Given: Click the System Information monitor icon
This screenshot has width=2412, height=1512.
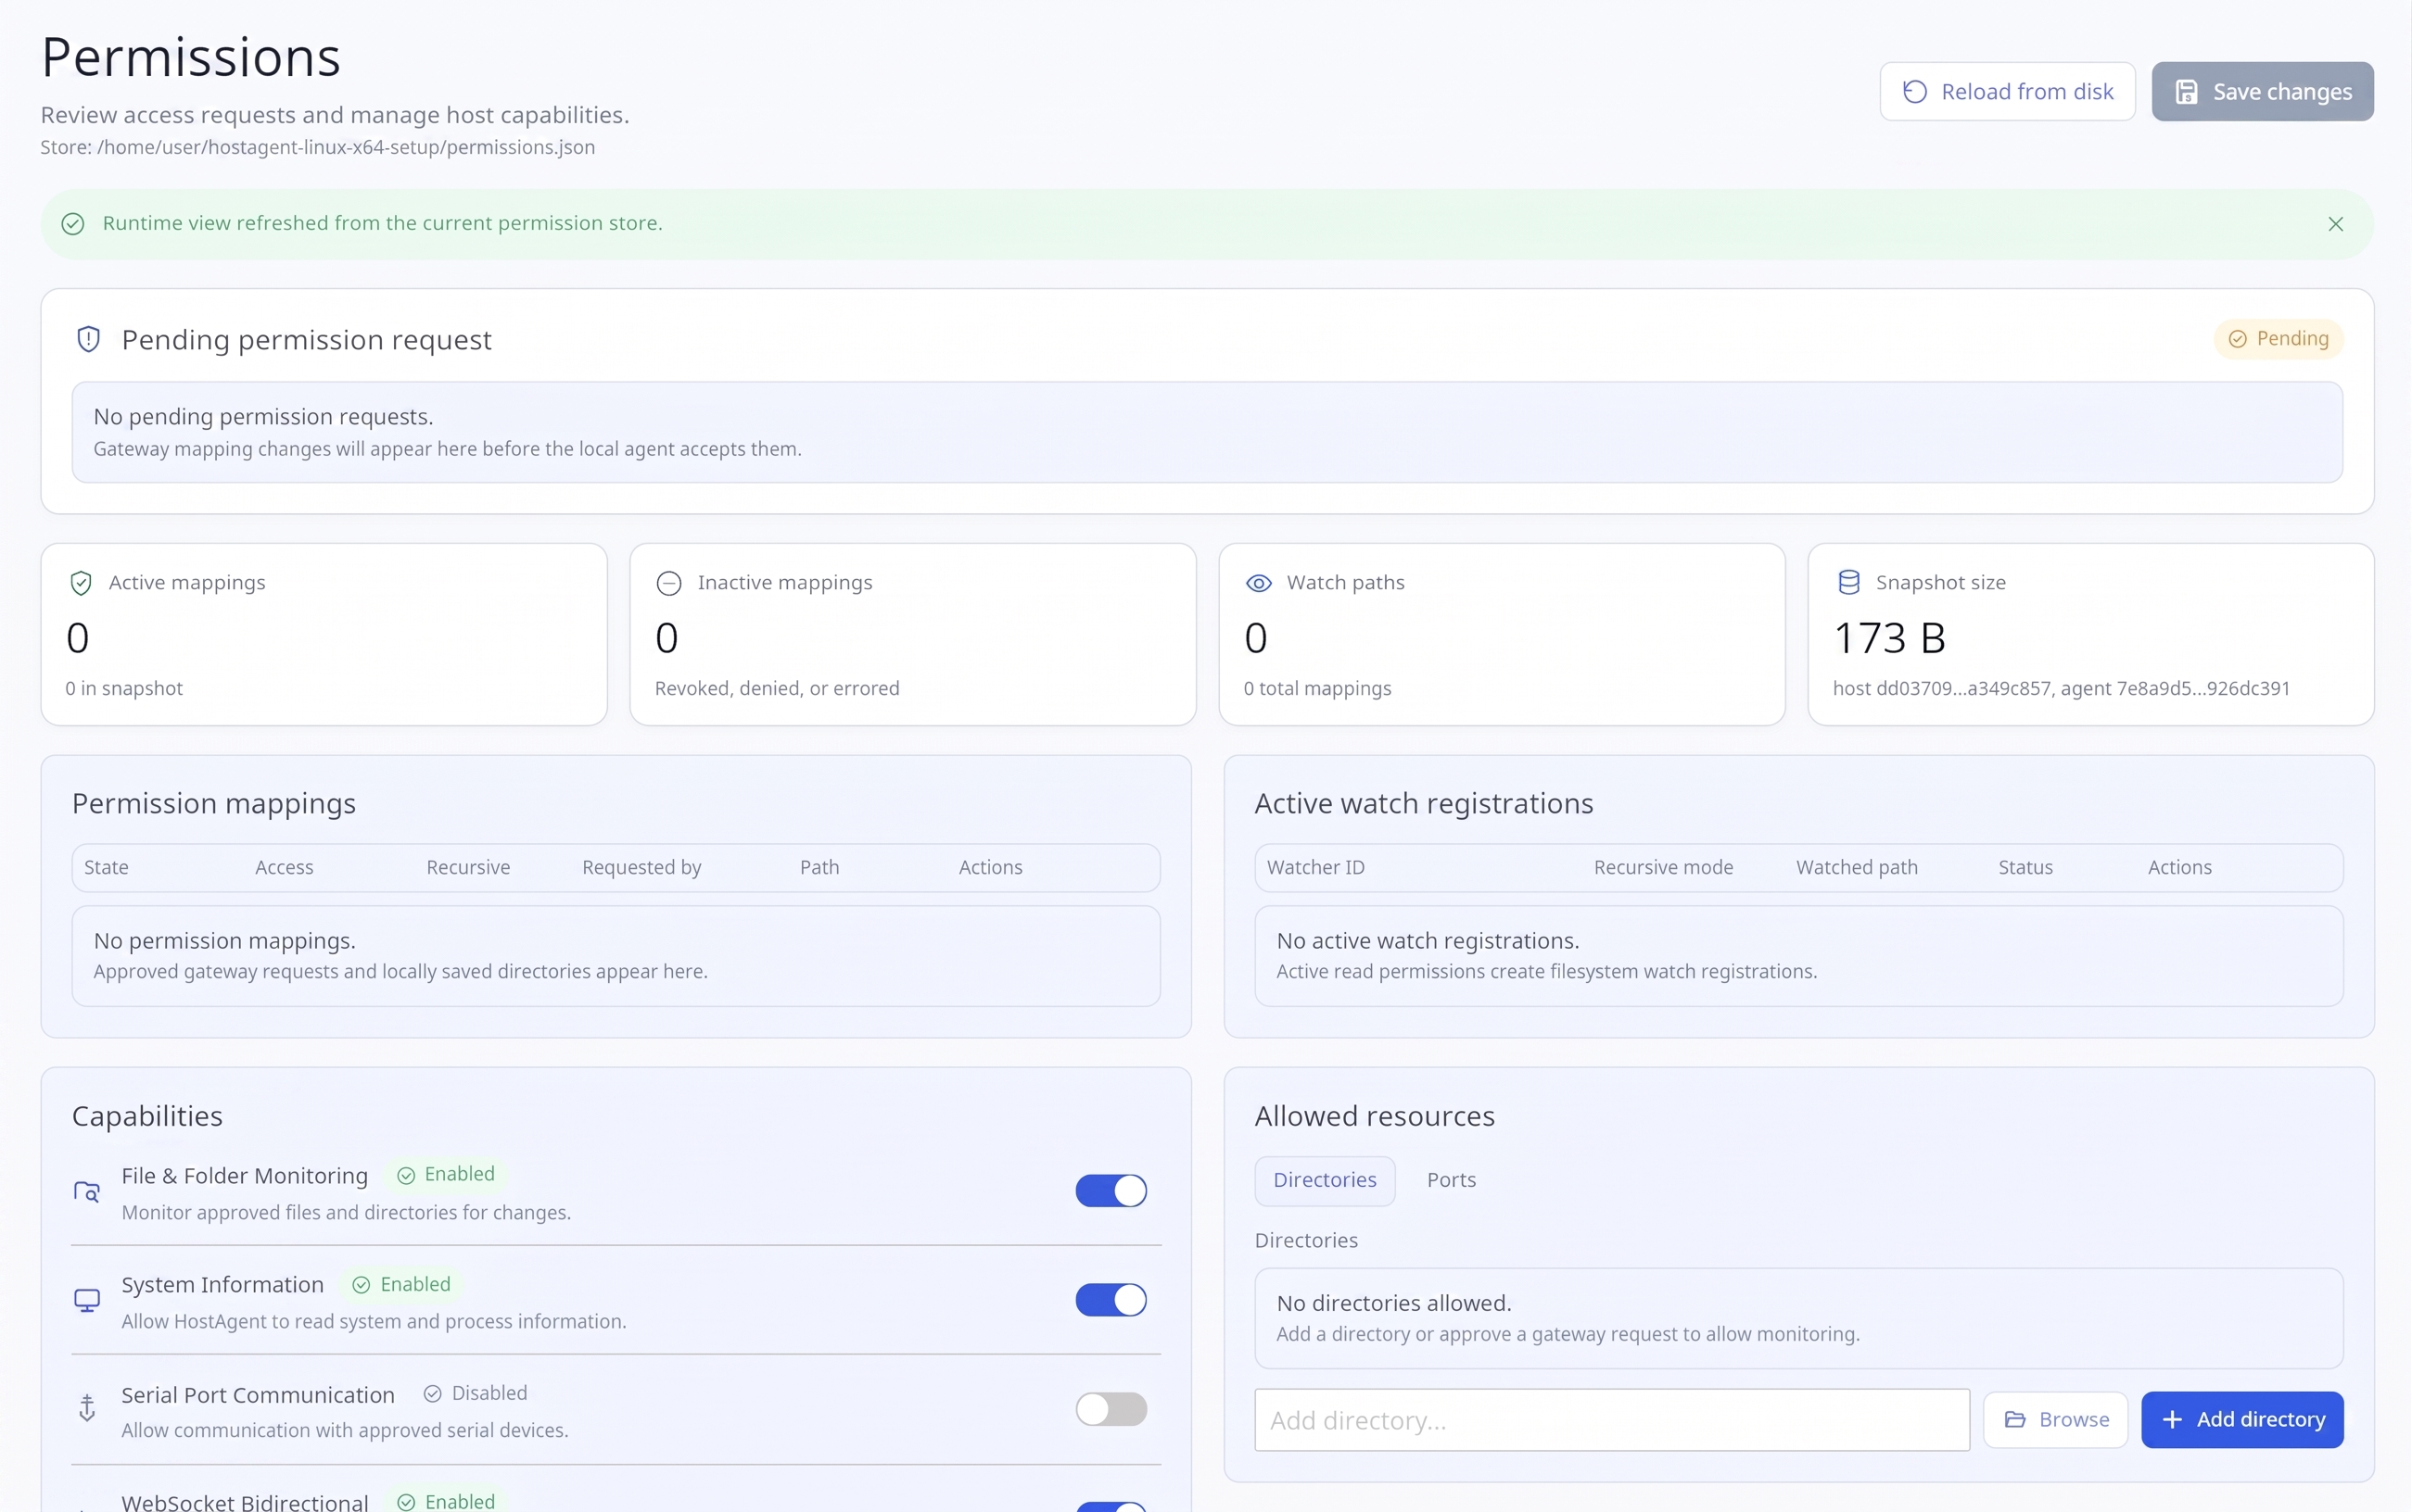Looking at the screenshot, I should coord(87,1300).
